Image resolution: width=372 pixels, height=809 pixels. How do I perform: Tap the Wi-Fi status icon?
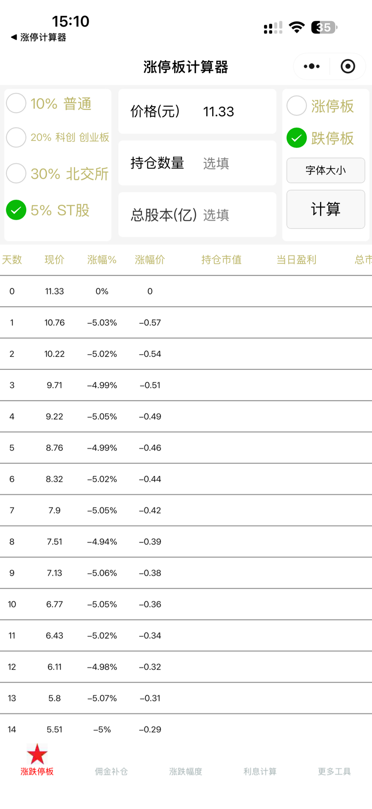click(x=296, y=28)
